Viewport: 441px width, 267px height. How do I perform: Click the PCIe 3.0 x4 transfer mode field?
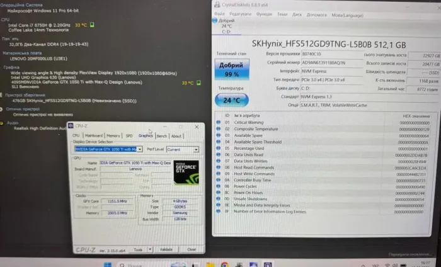(332, 80)
